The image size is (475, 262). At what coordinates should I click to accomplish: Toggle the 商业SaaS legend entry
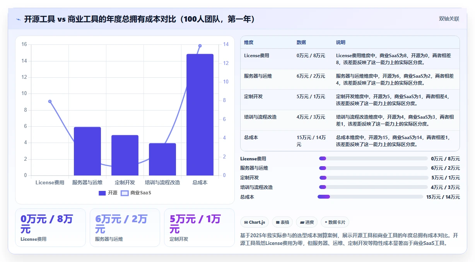[x=136, y=192]
